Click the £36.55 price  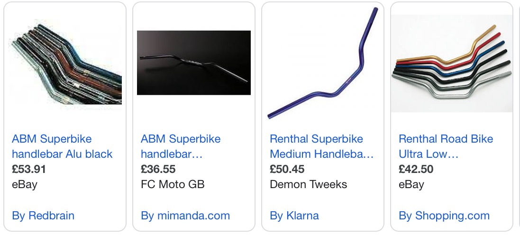pos(158,169)
